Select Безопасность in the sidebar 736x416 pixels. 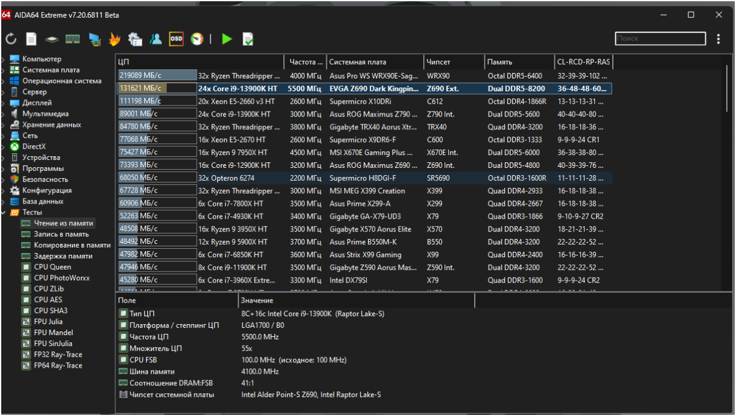click(x=45, y=180)
